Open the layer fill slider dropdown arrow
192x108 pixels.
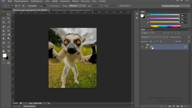189,41
